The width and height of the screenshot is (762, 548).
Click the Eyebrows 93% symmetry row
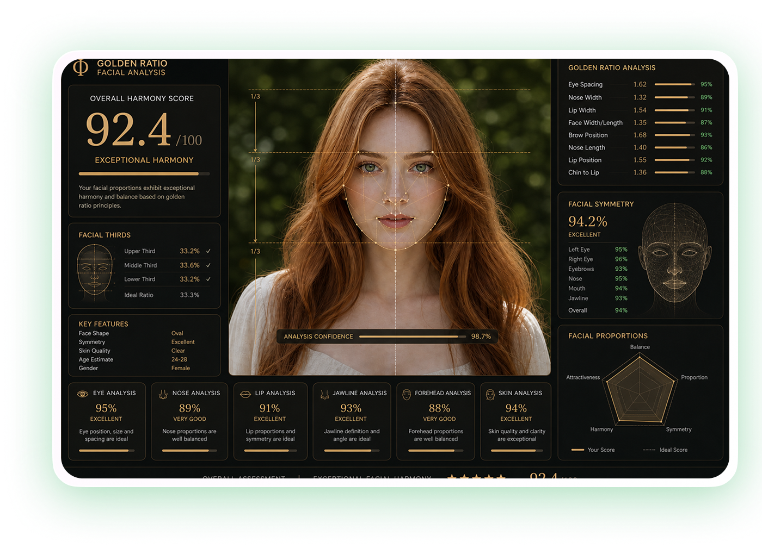598,269
